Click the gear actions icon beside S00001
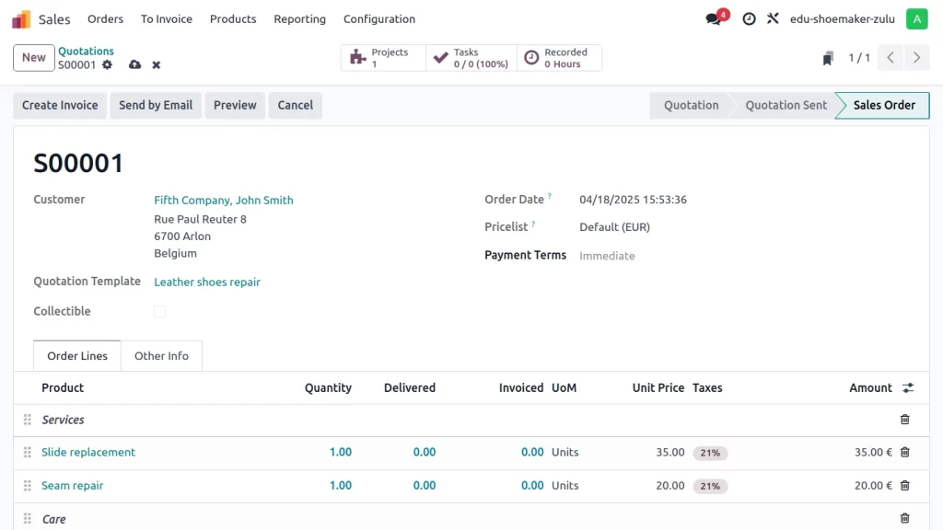Image resolution: width=943 pixels, height=530 pixels. (x=108, y=65)
